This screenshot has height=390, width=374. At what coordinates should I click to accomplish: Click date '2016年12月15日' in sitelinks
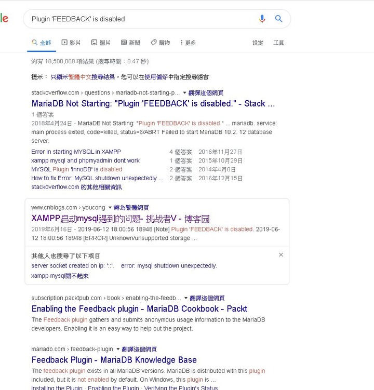pyautogui.click(x=220, y=178)
